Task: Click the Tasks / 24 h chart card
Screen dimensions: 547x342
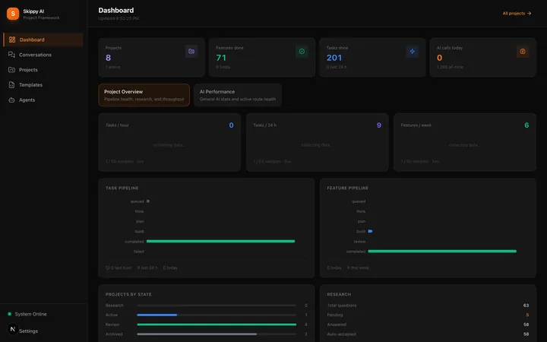Action: (317, 142)
